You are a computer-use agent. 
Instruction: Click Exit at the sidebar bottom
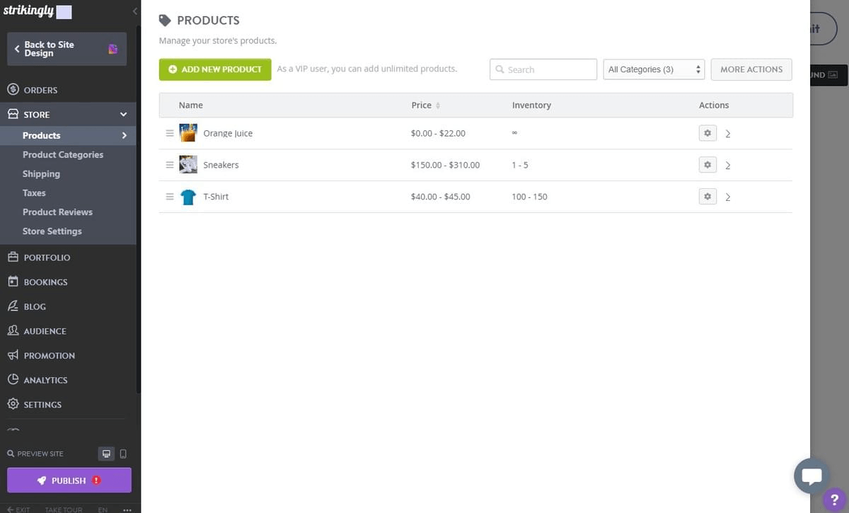19,509
